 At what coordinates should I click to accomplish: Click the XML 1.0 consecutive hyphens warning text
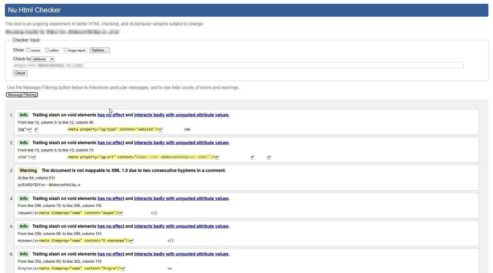tap(134, 170)
